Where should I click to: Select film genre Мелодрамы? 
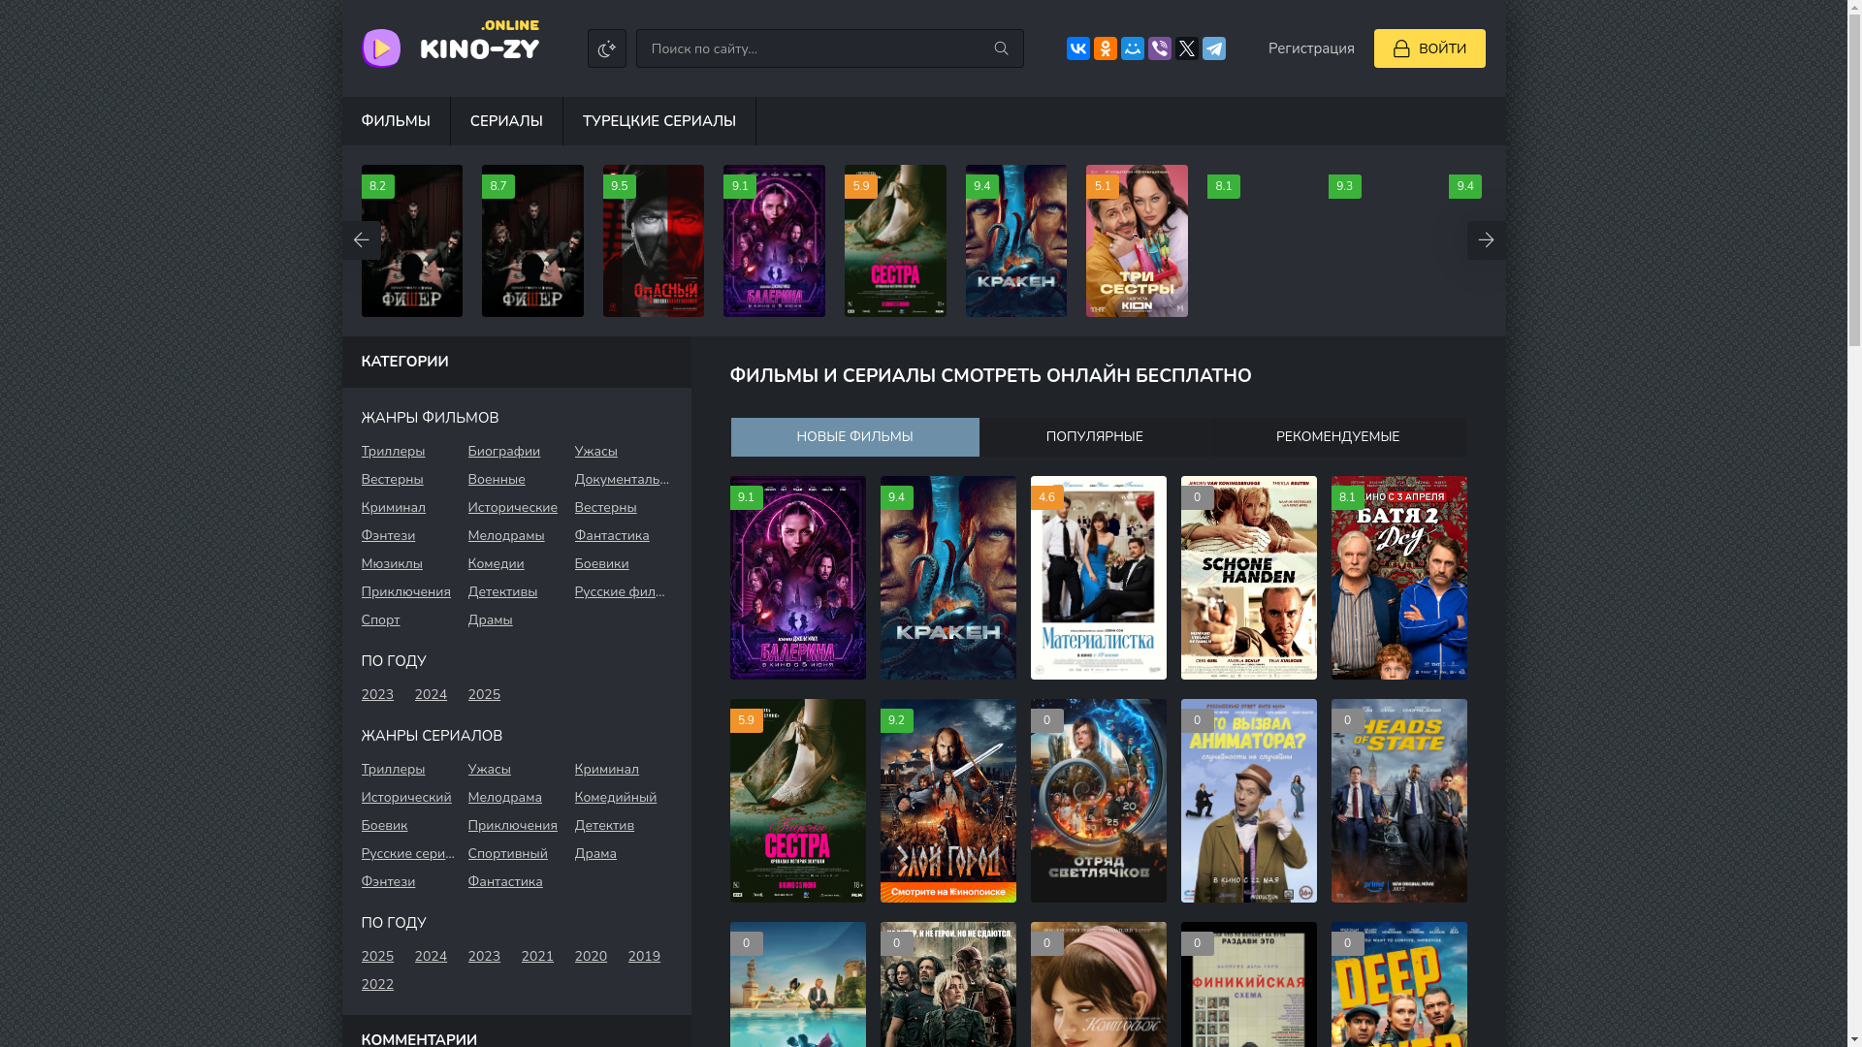point(506,536)
